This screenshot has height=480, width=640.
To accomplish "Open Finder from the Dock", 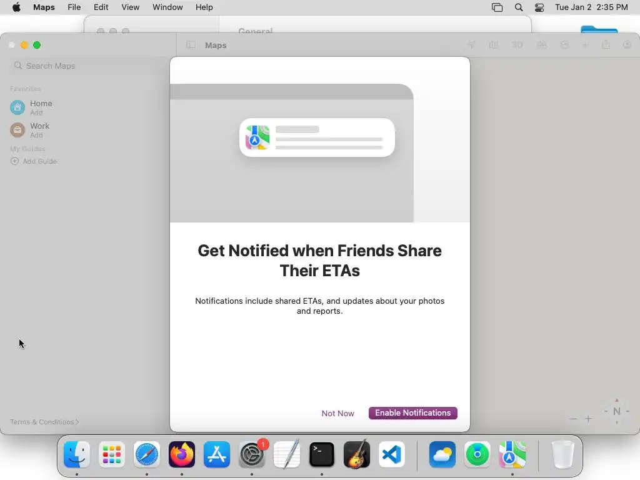I will coord(77,454).
